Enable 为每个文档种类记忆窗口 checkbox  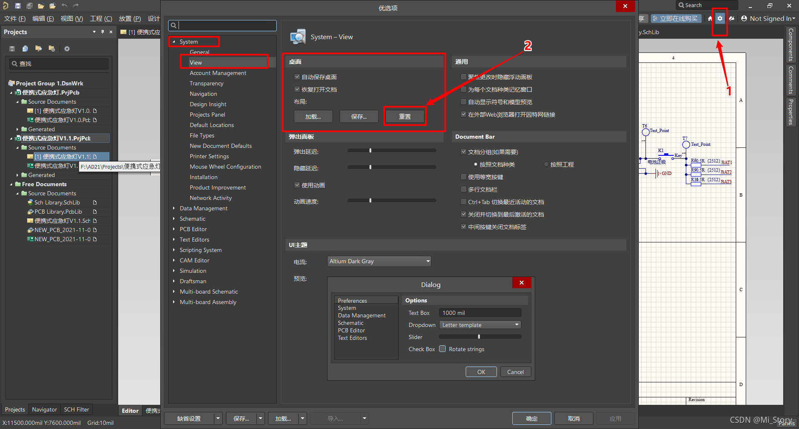pos(464,89)
